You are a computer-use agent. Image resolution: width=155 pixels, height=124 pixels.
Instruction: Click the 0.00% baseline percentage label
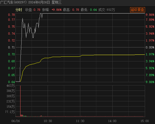(x=150, y=47)
